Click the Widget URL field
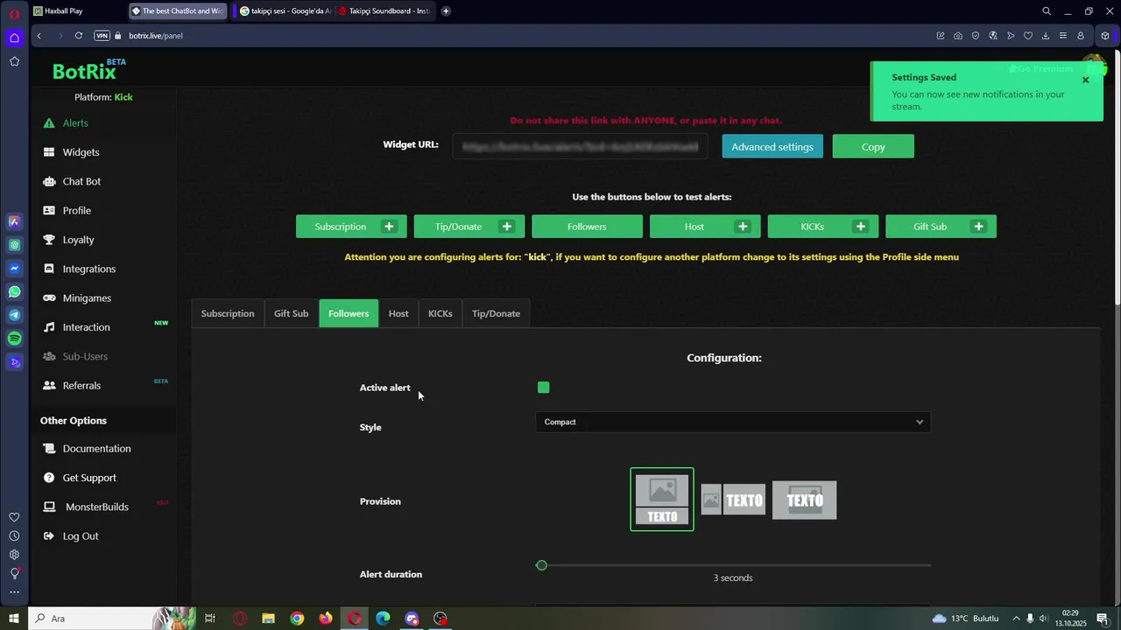The height and width of the screenshot is (630, 1121). 581,147
